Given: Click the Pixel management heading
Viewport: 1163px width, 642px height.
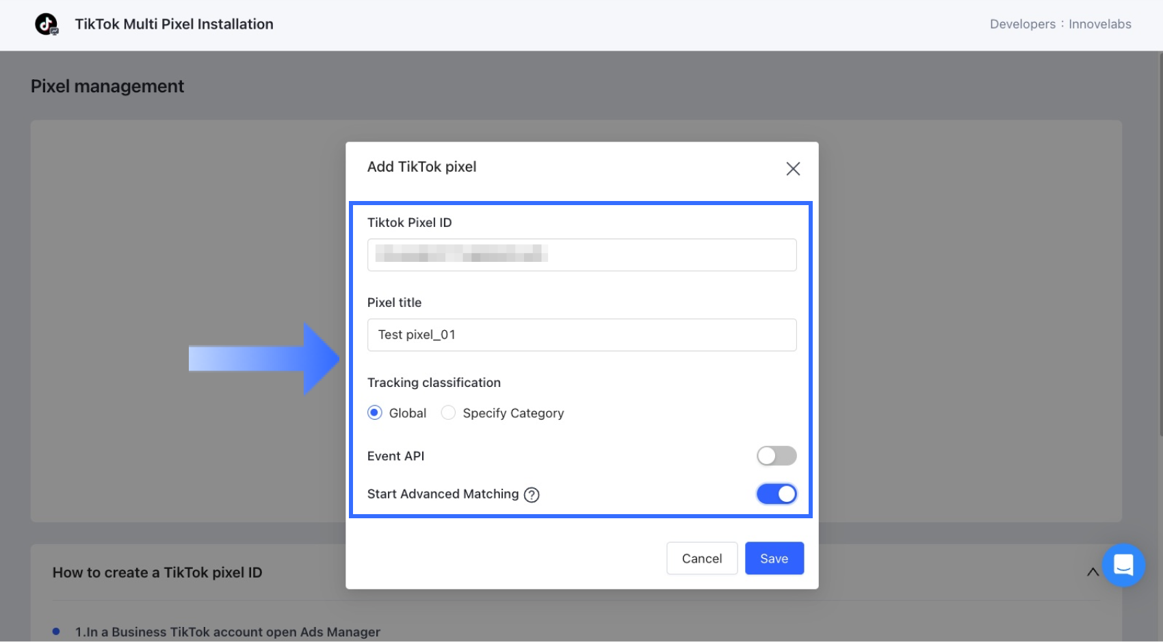Looking at the screenshot, I should [107, 86].
